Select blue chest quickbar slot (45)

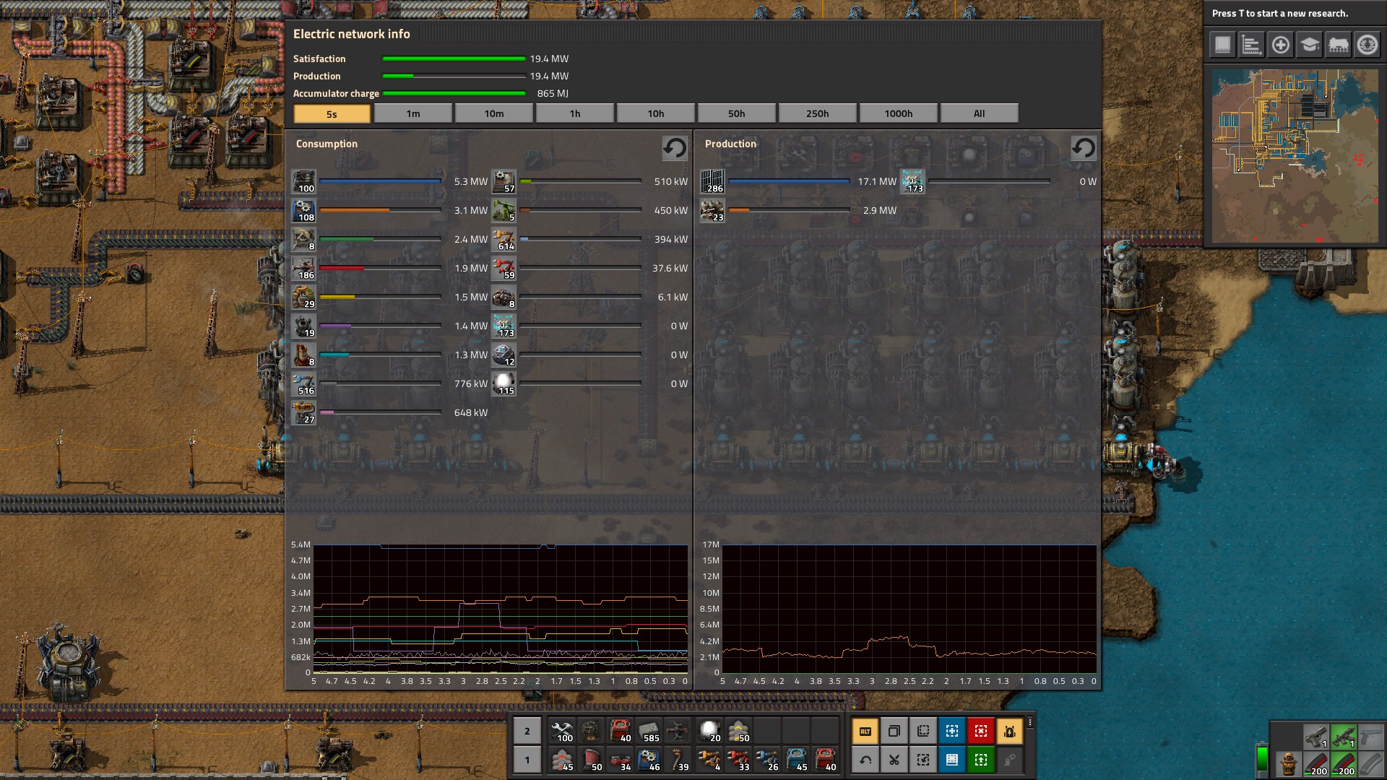(x=796, y=760)
